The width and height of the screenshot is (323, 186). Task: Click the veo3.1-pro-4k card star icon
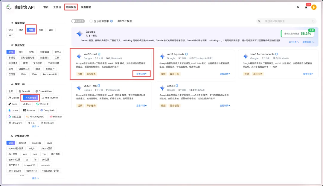pos(162,56)
